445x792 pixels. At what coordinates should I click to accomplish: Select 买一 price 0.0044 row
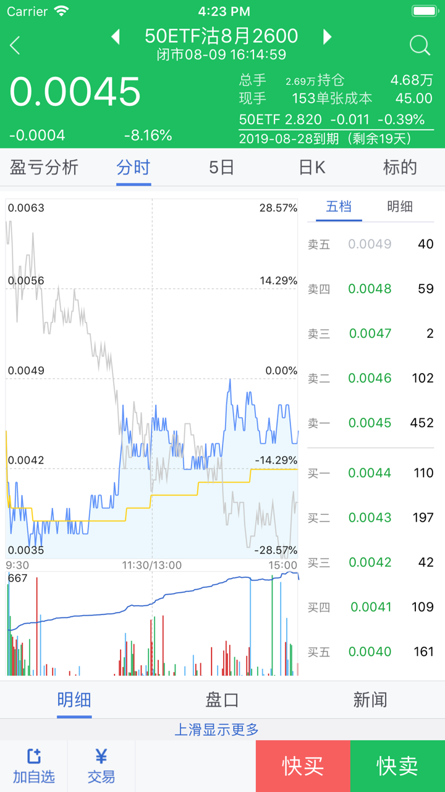click(x=370, y=473)
